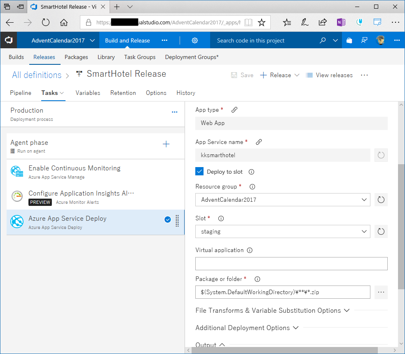Screen dimensions: 405x354
Task: Click the OneNote extension icon
Action: 341,23
